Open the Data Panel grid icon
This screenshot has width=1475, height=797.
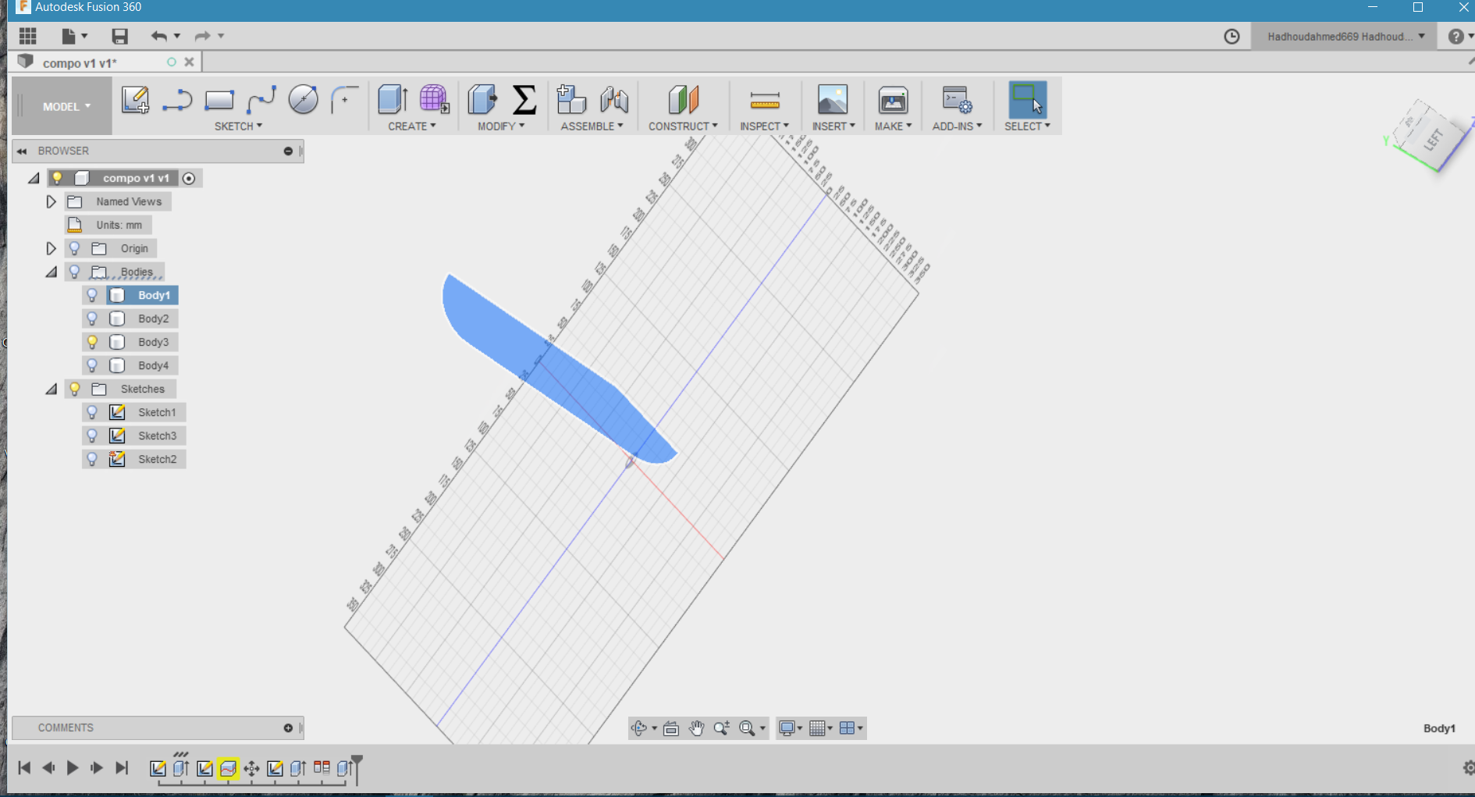pos(28,36)
